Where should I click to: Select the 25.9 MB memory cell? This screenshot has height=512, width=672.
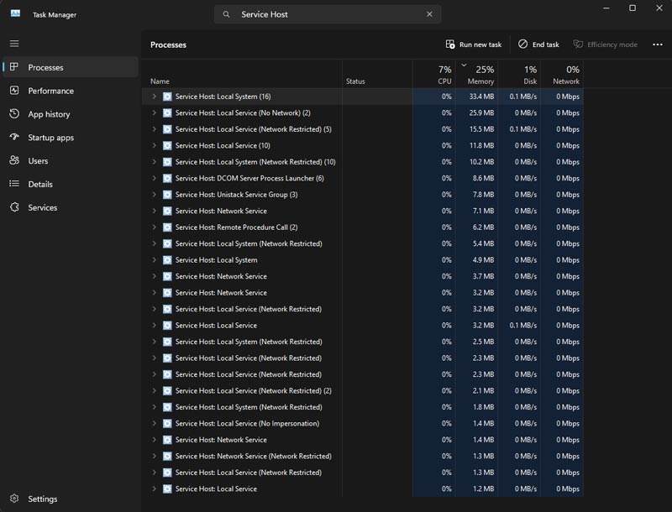click(x=476, y=113)
